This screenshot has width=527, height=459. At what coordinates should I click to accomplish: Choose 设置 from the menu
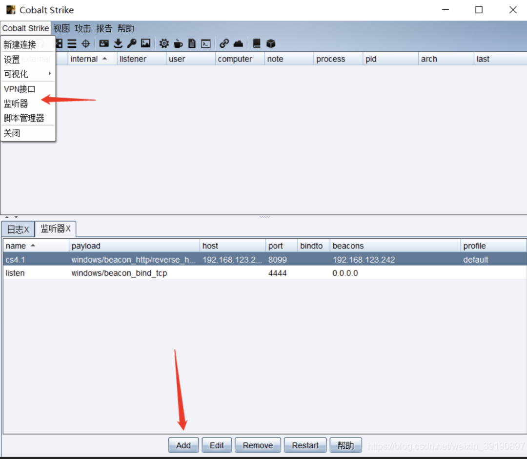[28, 60]
